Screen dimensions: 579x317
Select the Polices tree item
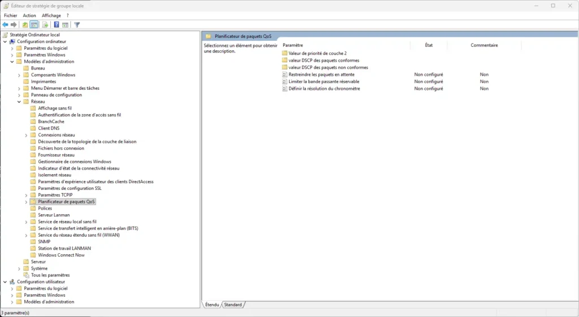45,209
